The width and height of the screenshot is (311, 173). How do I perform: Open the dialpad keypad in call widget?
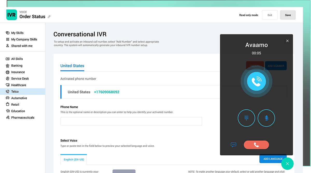(246, 118)
